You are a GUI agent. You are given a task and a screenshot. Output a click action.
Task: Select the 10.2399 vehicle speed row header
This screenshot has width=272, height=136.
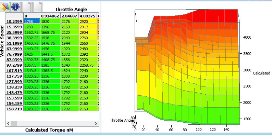tap(14, 22)
